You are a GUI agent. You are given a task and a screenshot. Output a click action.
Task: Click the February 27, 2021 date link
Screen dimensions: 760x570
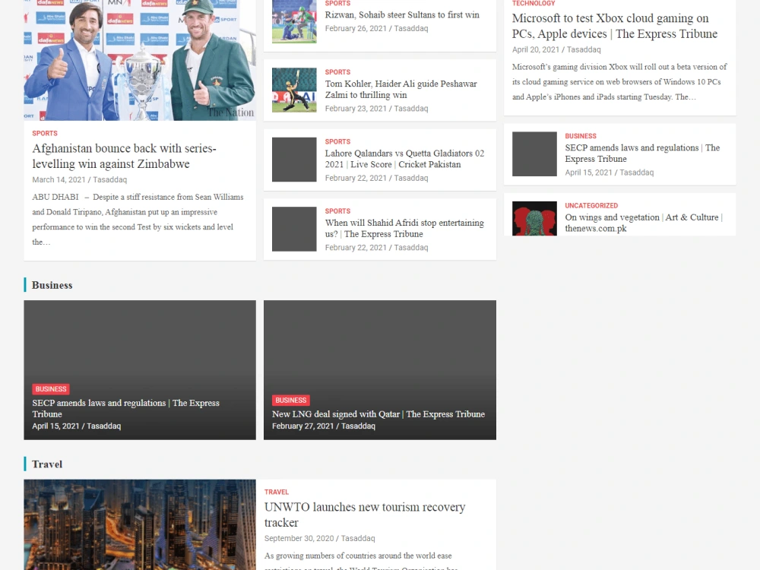[x=303, y=426]
